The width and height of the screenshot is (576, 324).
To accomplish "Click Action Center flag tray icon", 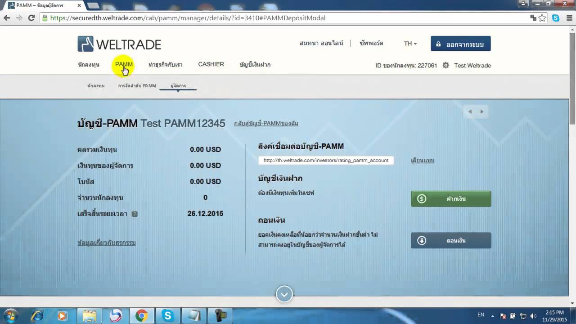I will [503, 316].
